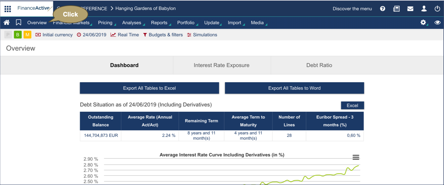
Task: Switch to the Interest Rate Exposure tab
Action: 222,65
